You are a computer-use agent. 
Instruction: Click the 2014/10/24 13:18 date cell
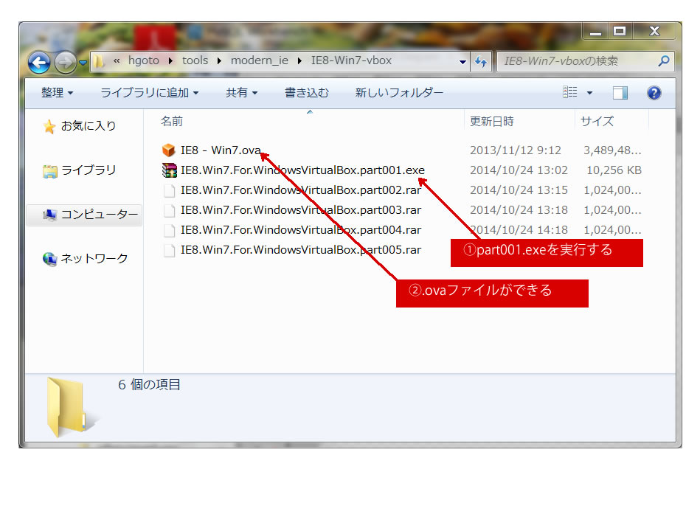[519, 210]
